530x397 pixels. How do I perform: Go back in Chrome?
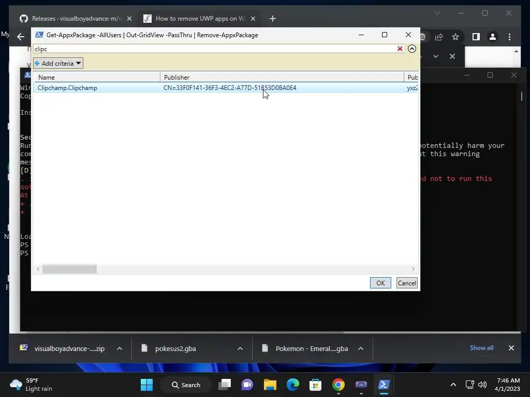[21, 37]
